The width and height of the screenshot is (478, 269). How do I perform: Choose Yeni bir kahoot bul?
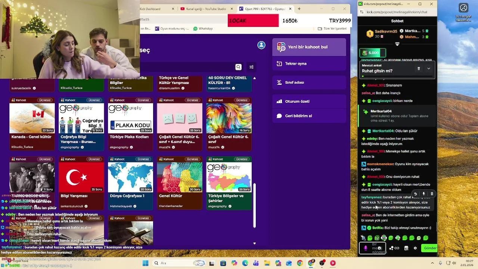pos(309,47)
